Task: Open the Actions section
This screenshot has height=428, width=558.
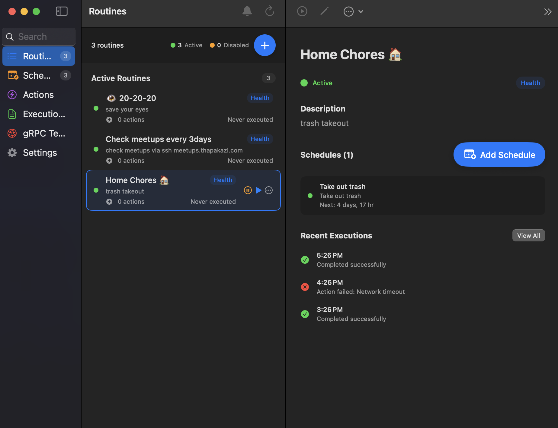Action: click(38, 95)
